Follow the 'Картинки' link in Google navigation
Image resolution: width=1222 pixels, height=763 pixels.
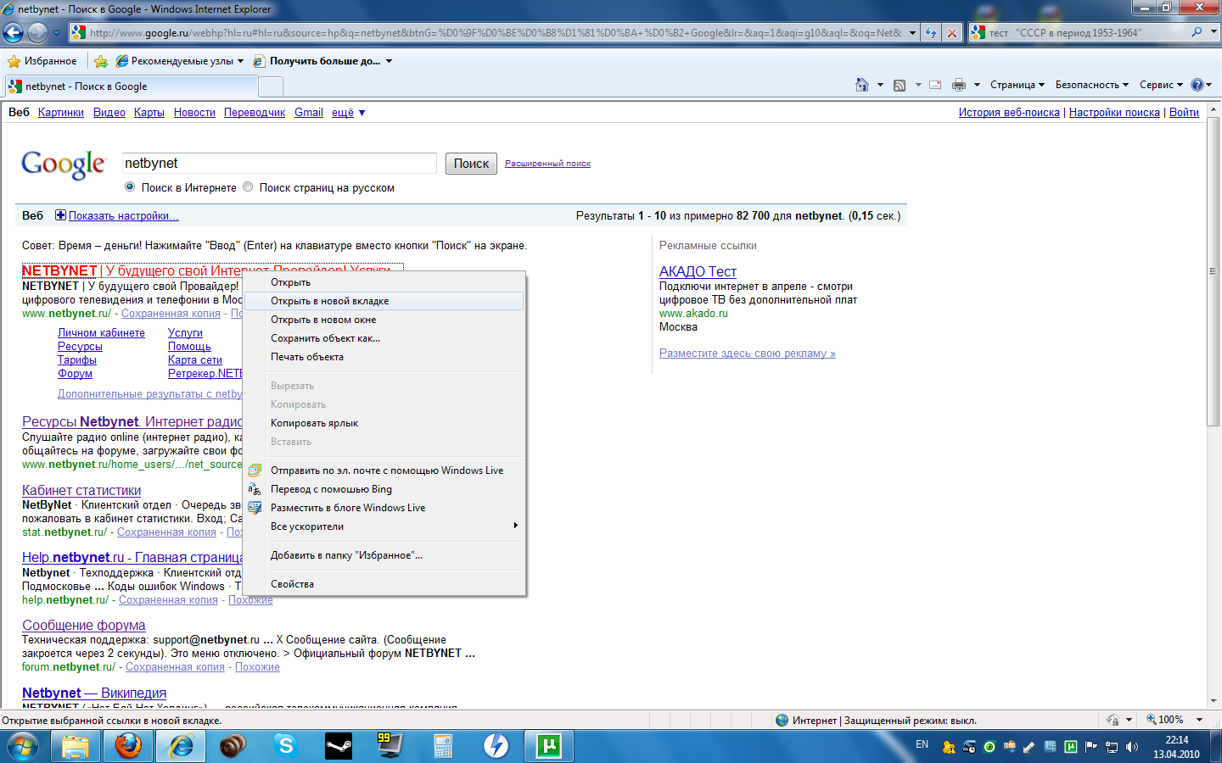coord(61,112)
